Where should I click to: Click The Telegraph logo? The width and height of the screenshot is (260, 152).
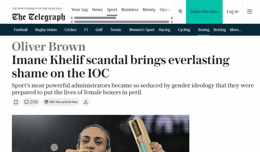tap(38, 17)
